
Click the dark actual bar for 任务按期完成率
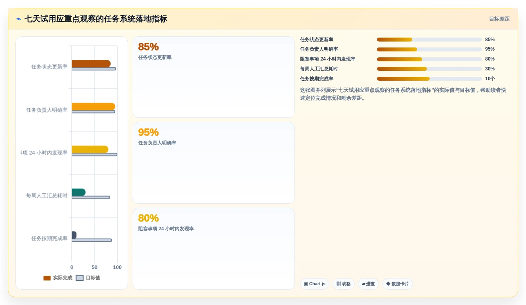tap(74, 235)
